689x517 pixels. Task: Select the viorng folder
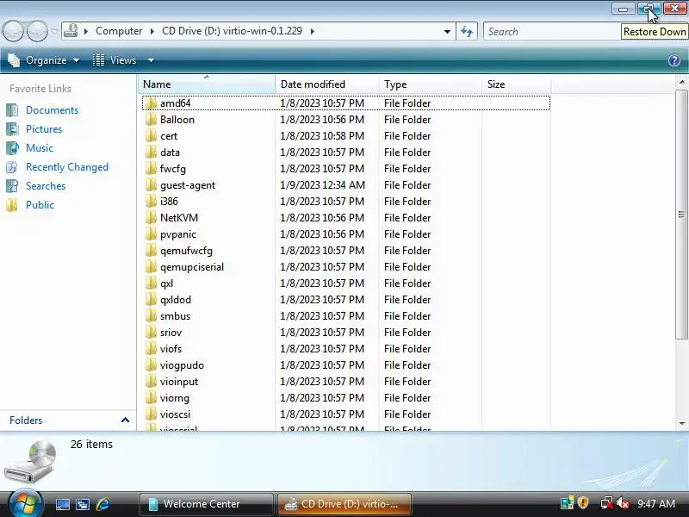tap(175, 398)
